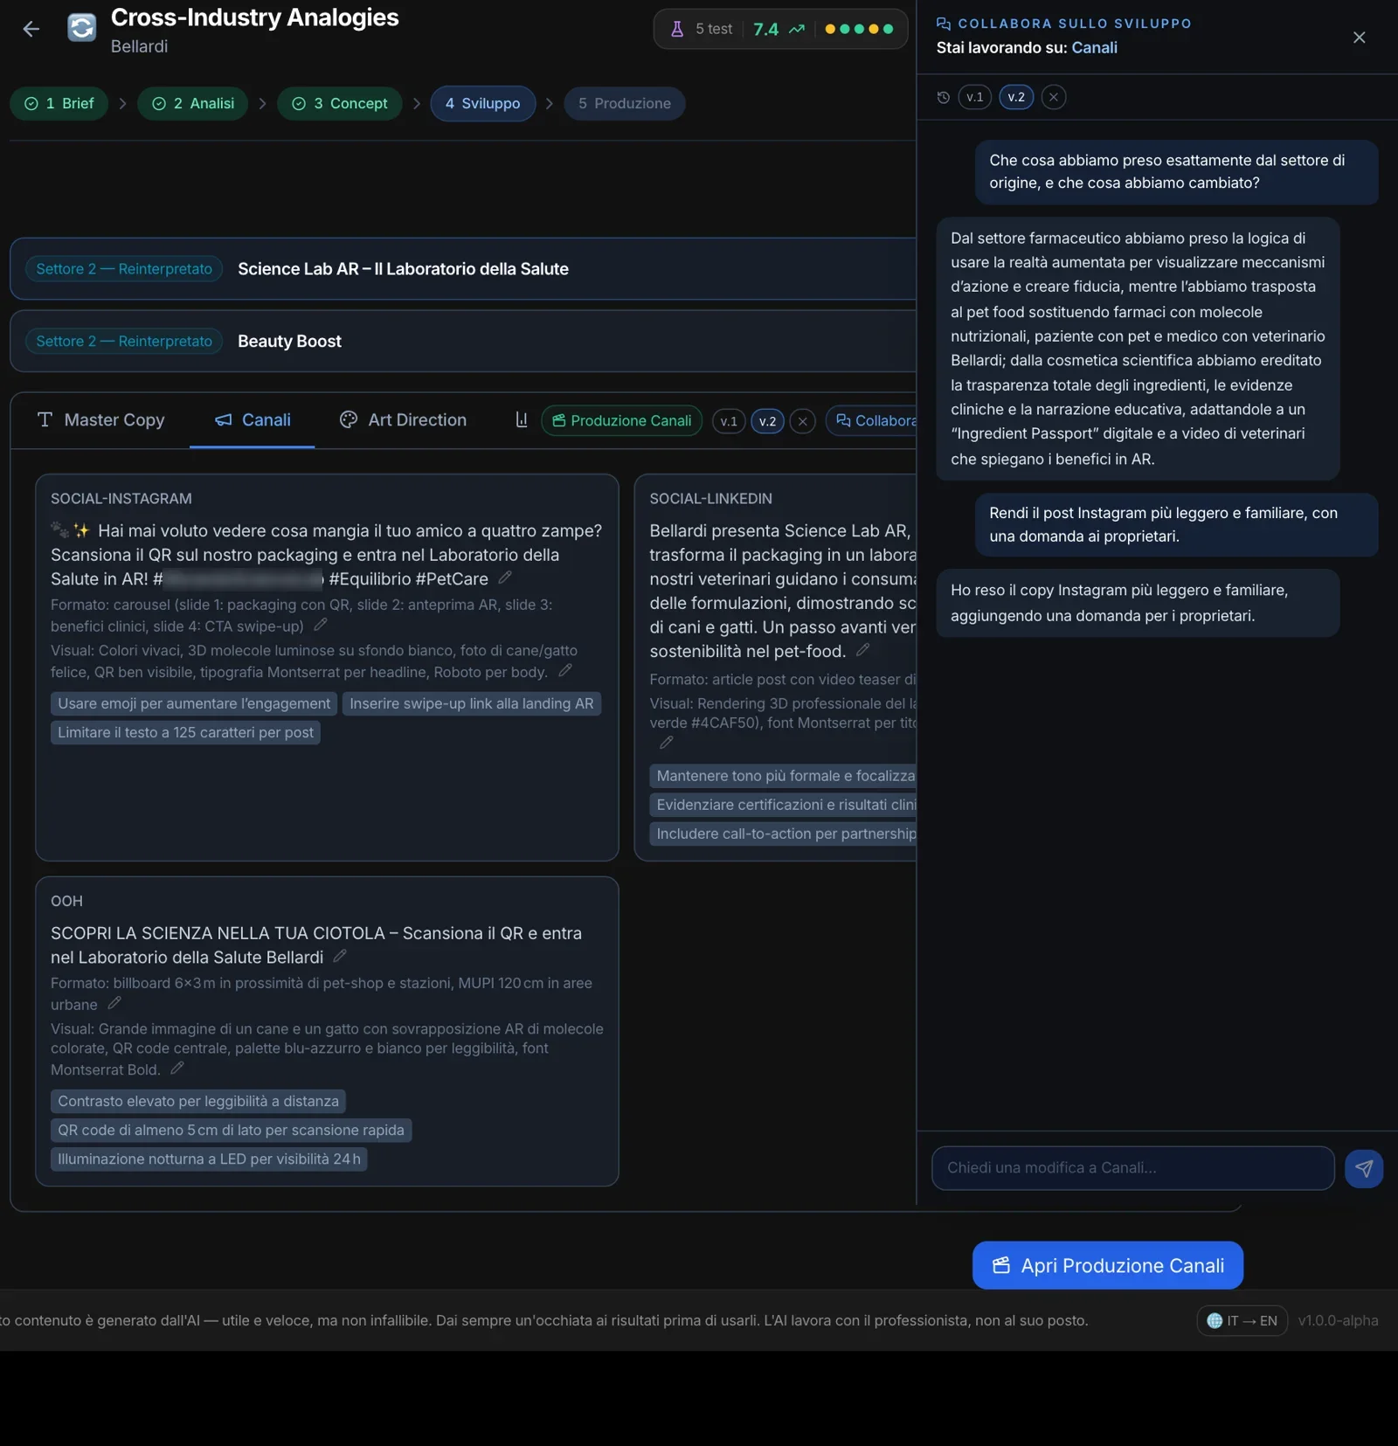Click the 'Limitare il testo a 125 caratteri' chip

pyautogui.click(x=185, y=732)
